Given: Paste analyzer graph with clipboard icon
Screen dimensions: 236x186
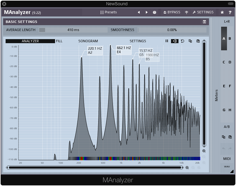Looking at the screenshot, I should [198, 41].
